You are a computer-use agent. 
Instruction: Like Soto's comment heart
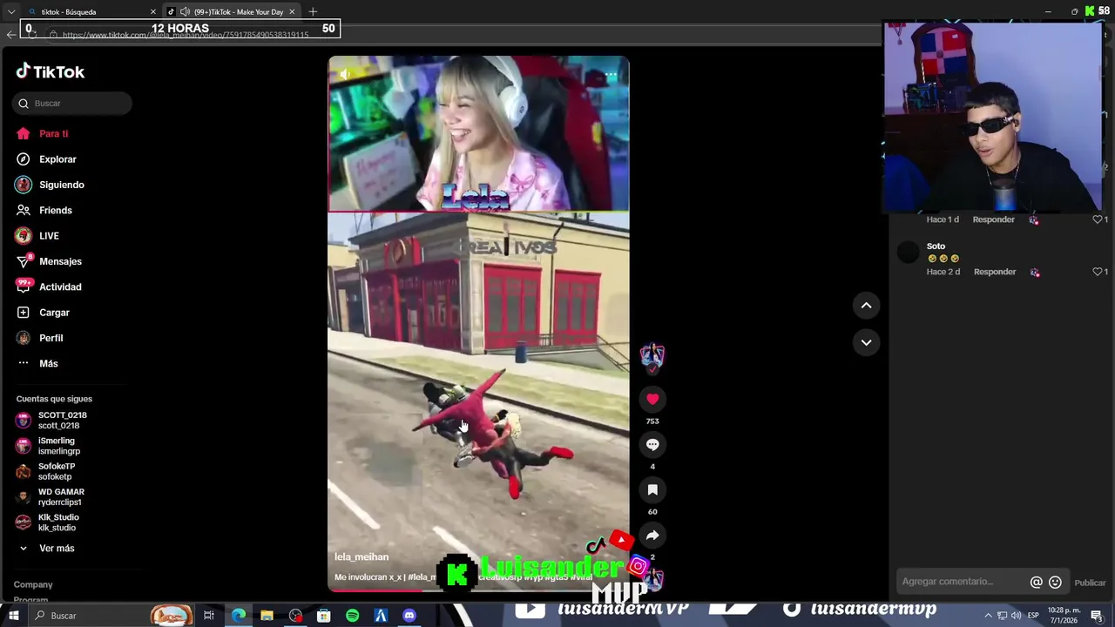[1098, 272]
